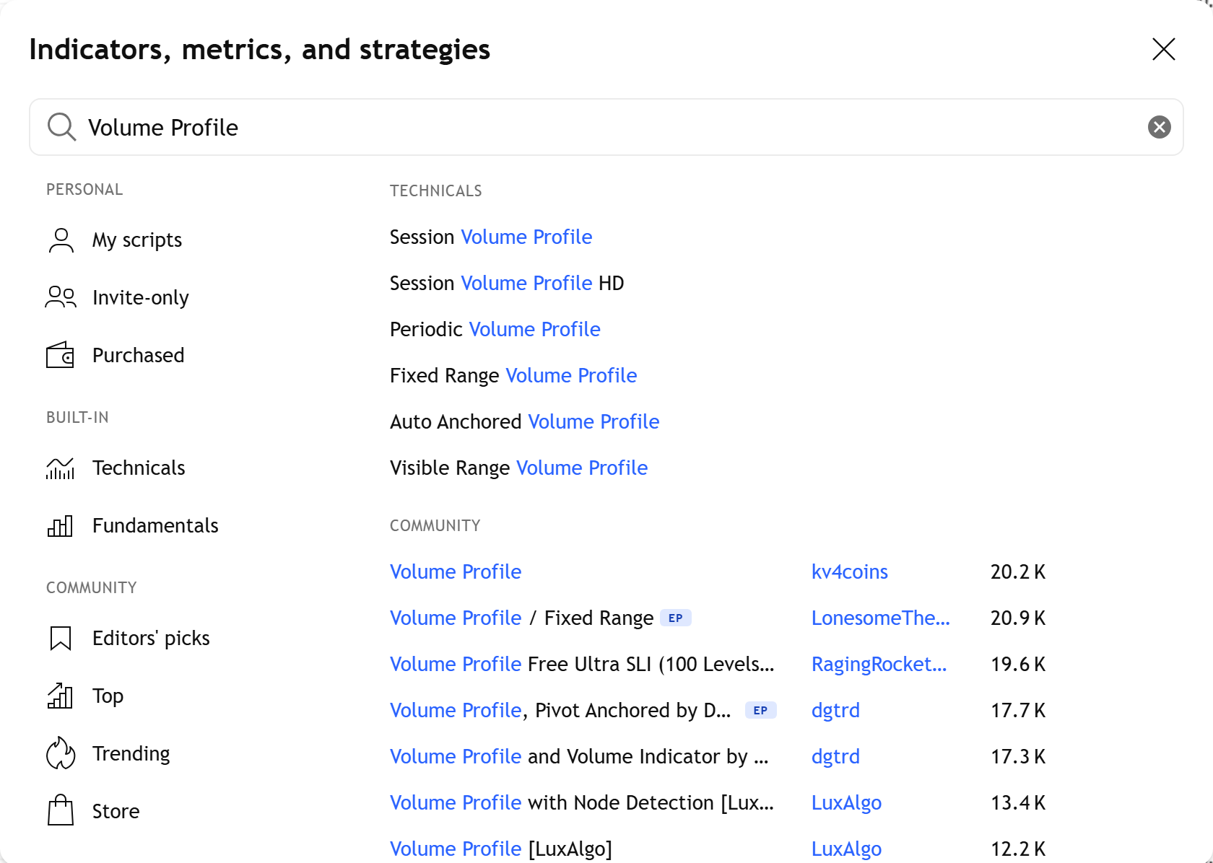
Task: Open the Top category
Action: point(108,696)
